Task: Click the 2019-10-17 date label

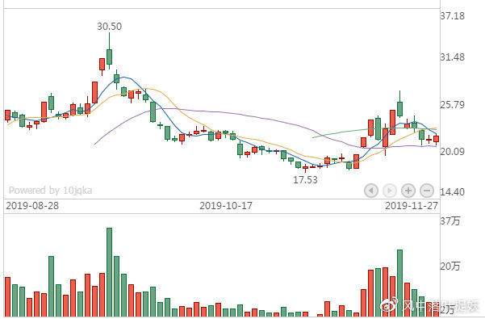Action: (226, 206)
